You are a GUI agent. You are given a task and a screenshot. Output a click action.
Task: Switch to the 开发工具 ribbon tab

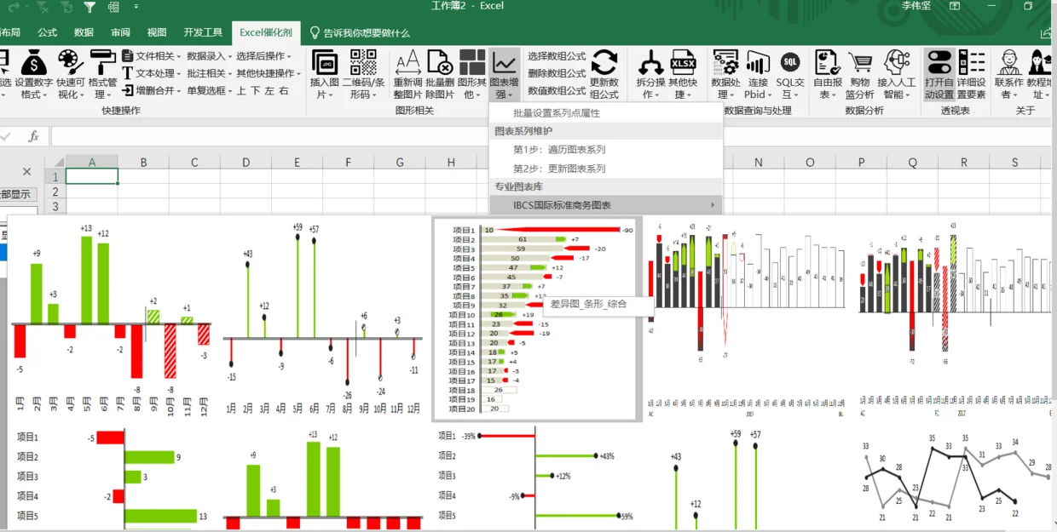pyautogui.click(x=203, y=32)
